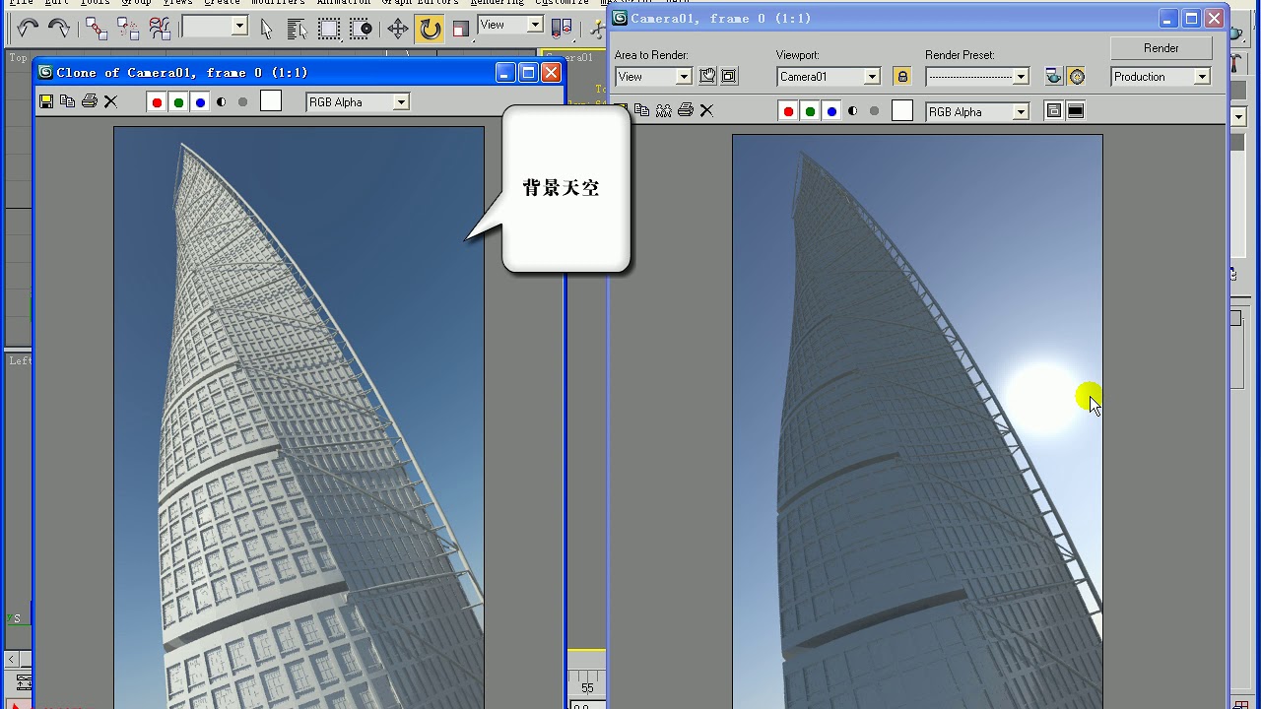This screenshot has height=709, width=1261.
Task: Open the Area to Render dropdown
Action: (653, 76)
